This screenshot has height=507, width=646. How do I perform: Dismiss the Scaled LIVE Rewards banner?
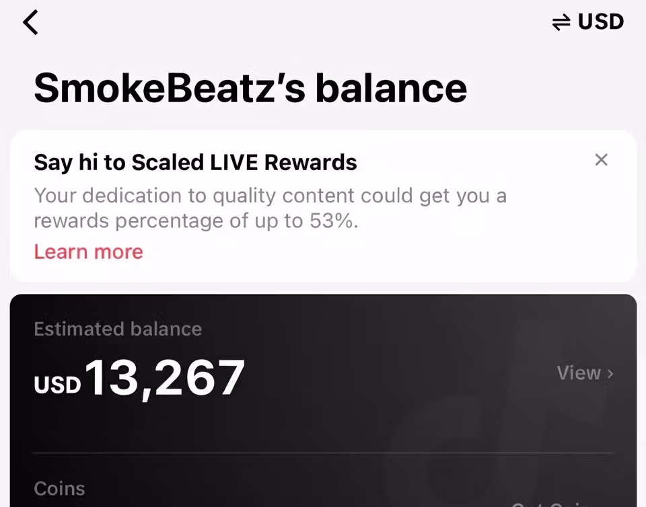point(601,160)
